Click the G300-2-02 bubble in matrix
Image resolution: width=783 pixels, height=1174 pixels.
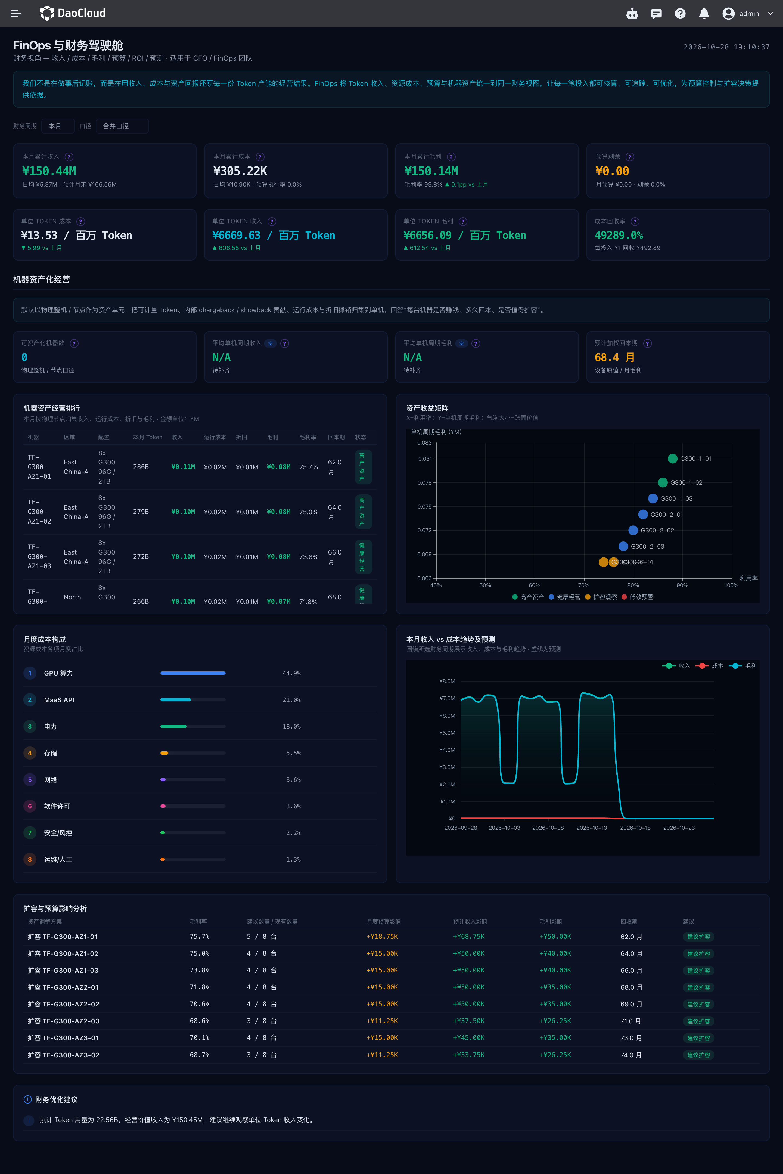[x=633, y=530]
